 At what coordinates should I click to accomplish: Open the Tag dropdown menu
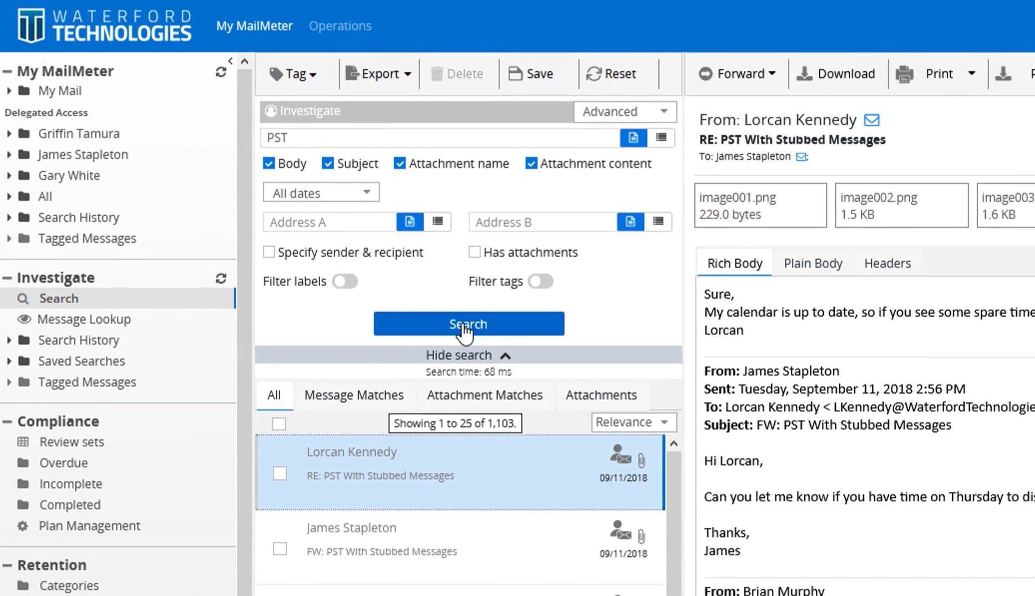point(293,74)
